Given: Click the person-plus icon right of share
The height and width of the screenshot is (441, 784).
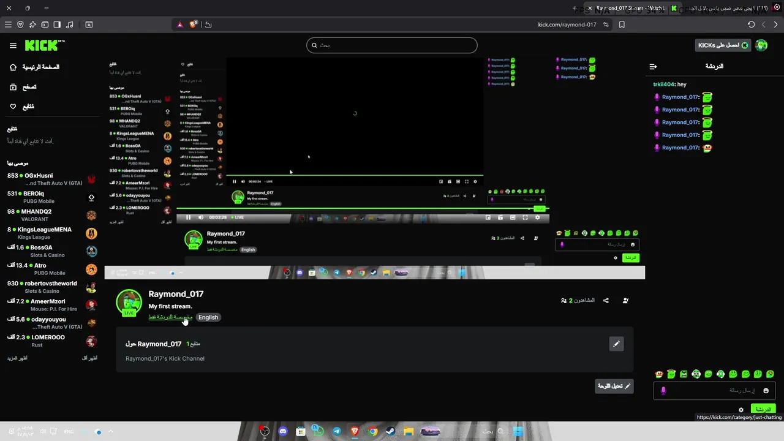Looking at the screenshot, I should point(625,300).
